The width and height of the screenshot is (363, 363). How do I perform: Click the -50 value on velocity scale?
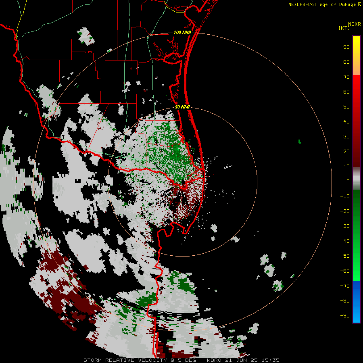[345, 256]
